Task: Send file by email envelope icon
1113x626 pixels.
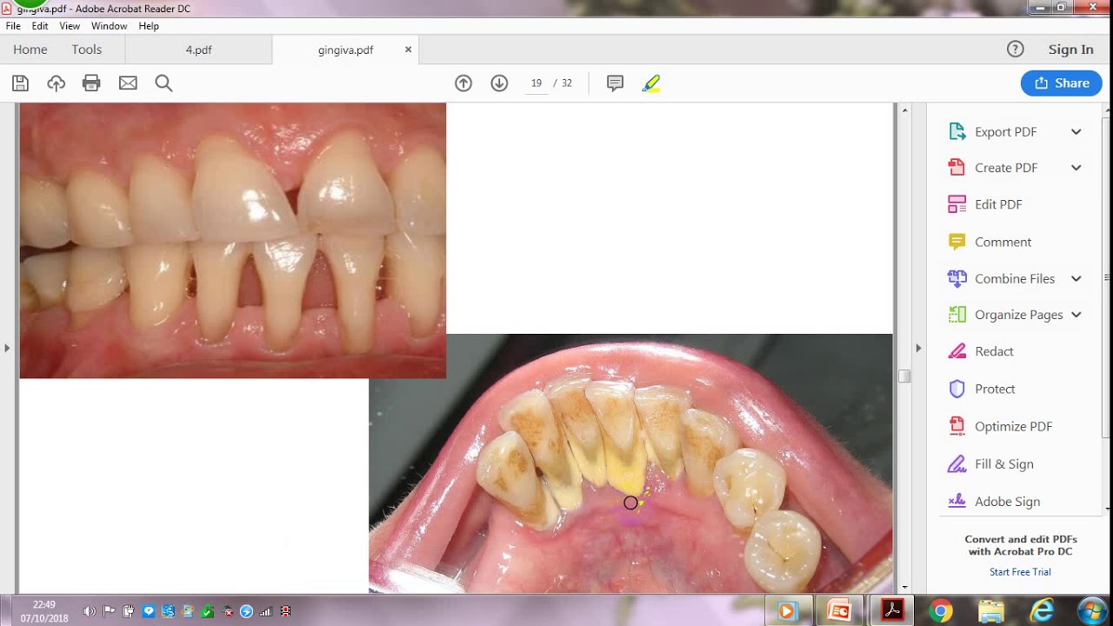Action: pos(128,83)
